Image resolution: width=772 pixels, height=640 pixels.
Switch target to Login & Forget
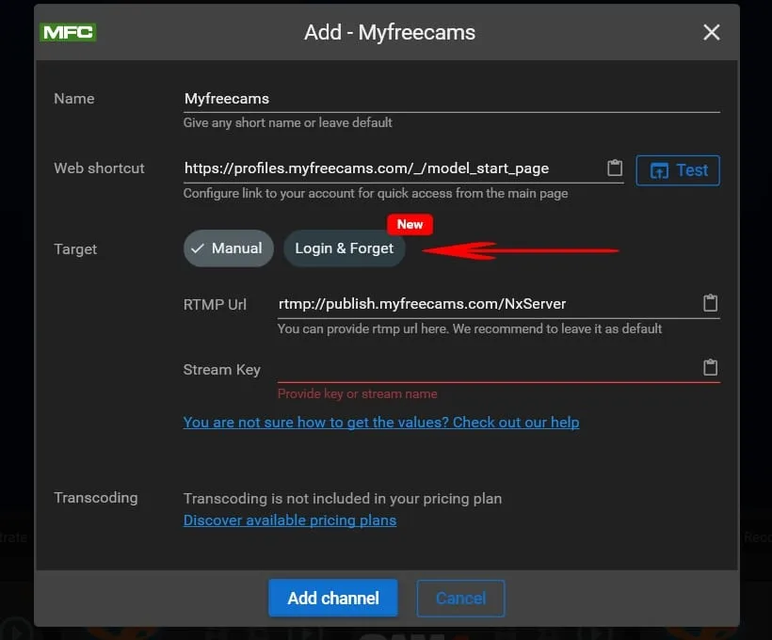(345, 248)
